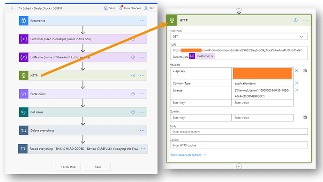Click the Body request content field
323x182 pixels.
(239, 132)
